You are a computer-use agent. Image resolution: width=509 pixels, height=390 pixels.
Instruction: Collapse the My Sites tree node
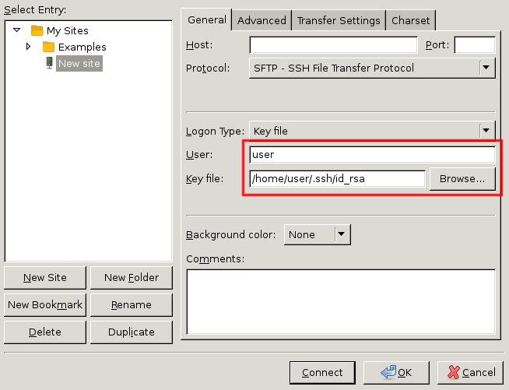[17, 30]
